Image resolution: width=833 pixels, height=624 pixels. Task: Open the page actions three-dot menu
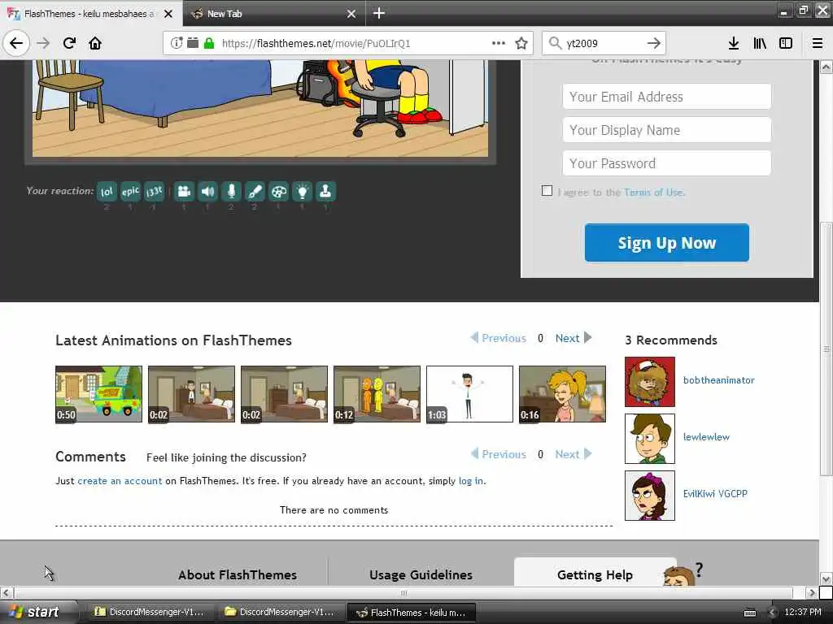pyautogui.click(x=499, y=43)
